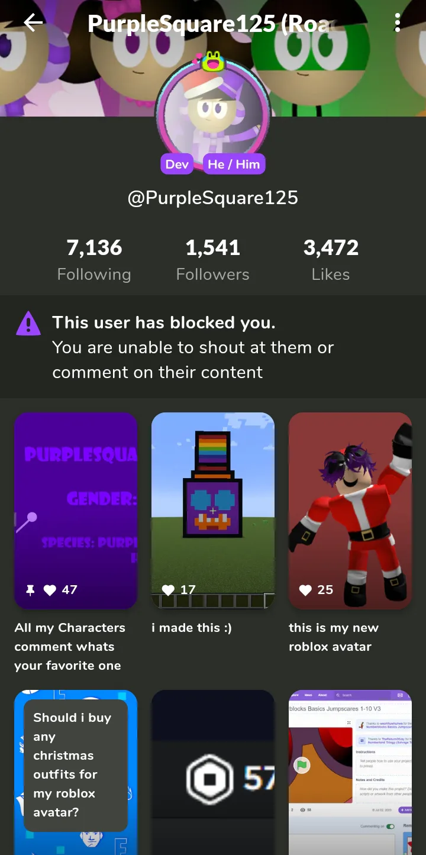Open the christmas outfits question post
Screen dimensions: 426x855
(76, 772)
